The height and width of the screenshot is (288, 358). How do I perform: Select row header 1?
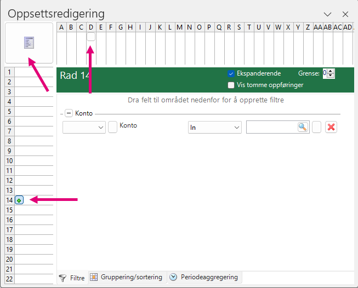pyautogui.click(x=9, y=72)
